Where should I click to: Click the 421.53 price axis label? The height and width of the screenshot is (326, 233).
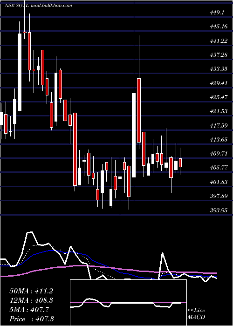[219, 111]
